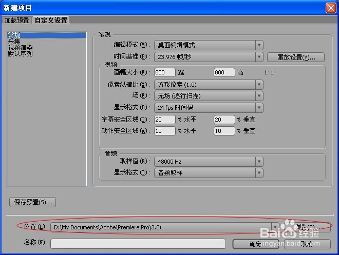The height and width of the screenshot is (255, 339).
Task: Close the 新建项目 dialog
Action: click(x=331, y=8)
